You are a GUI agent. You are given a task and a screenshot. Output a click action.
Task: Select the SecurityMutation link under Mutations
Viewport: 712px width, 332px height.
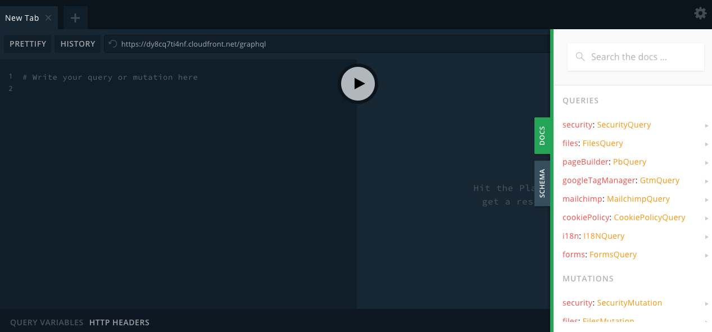pyautogui.click(x=629, y=302)
